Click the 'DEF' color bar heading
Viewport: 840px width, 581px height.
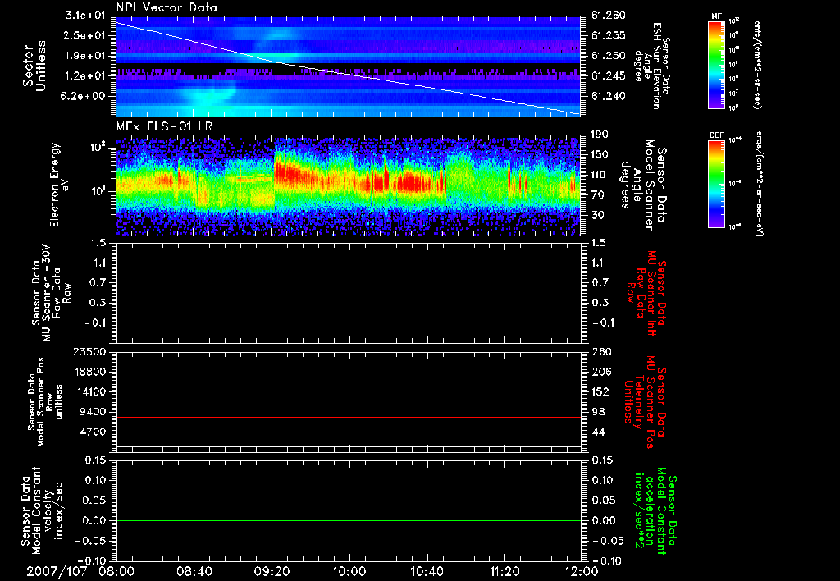pos(716,135)
